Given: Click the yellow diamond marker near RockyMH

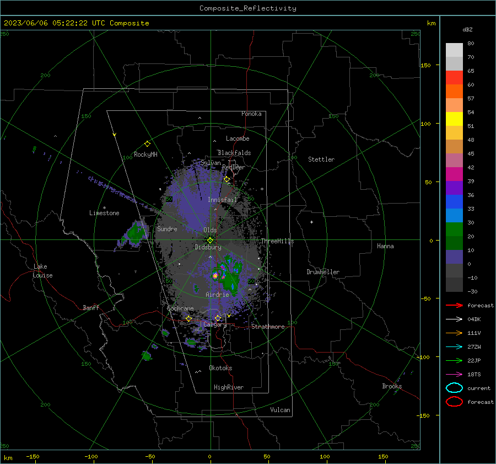Looking at the screenshot, I should (x=147, y=144).
